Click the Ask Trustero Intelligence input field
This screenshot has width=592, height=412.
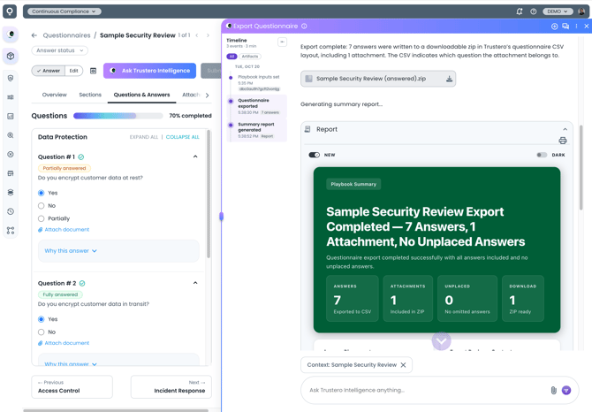pyautogui.click(x=427, y=390)
